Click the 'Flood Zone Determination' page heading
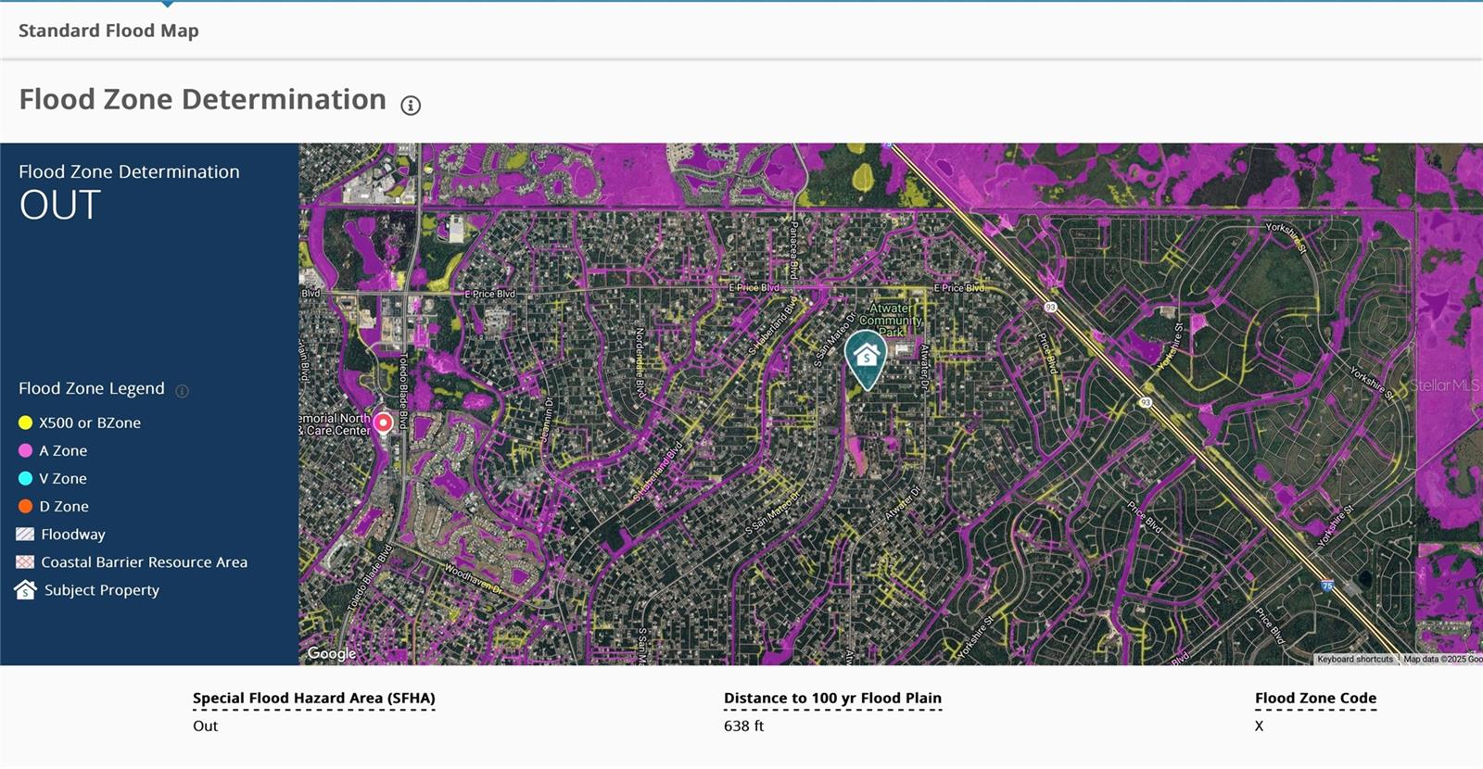The width and height of the screenshot is (1483, 769). 202,99
